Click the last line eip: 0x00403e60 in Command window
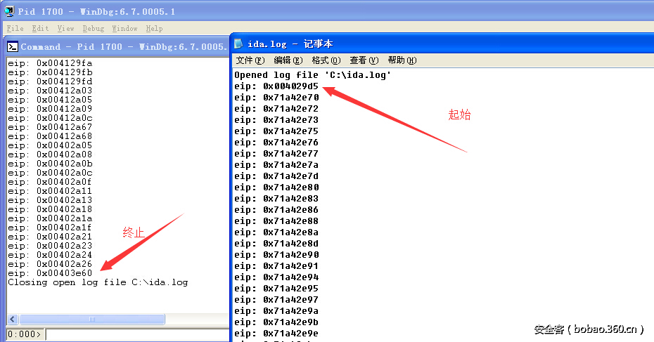 coord(50,273)
